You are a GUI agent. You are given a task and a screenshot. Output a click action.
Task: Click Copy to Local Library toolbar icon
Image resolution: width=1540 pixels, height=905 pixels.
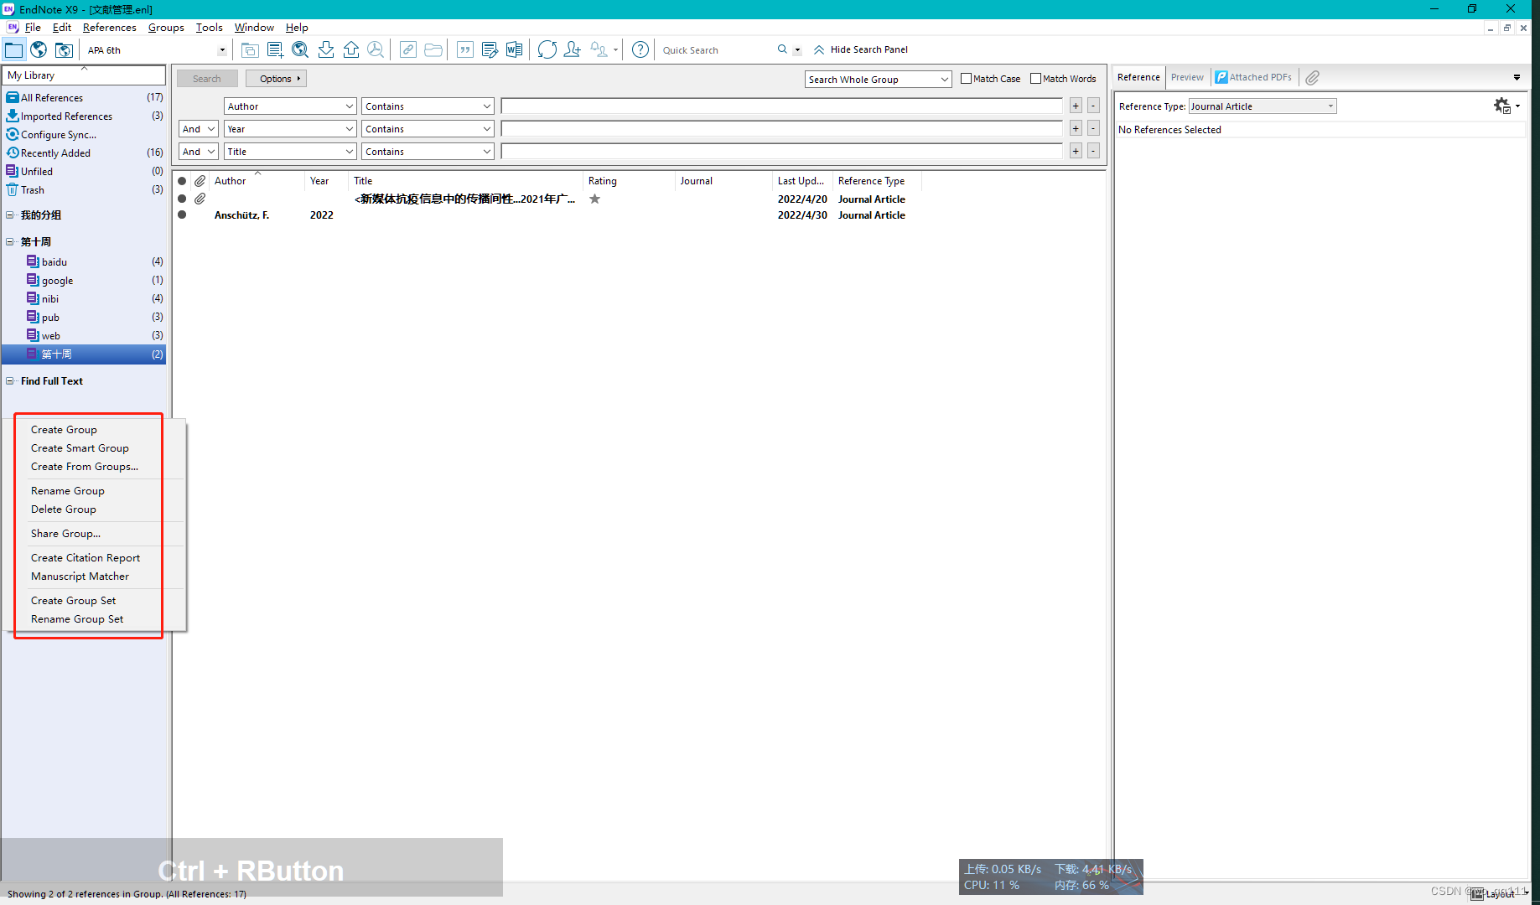click(250, 49)
